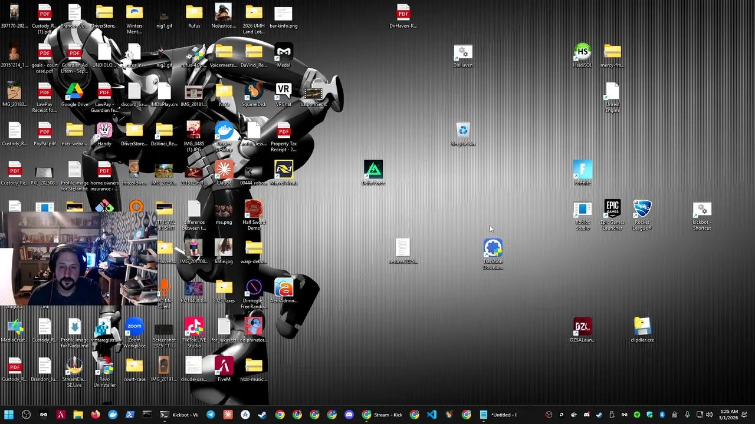Select the DirHaven PDF file icon
This screenshot has width=755, height=424.
[x=403, y=16]
